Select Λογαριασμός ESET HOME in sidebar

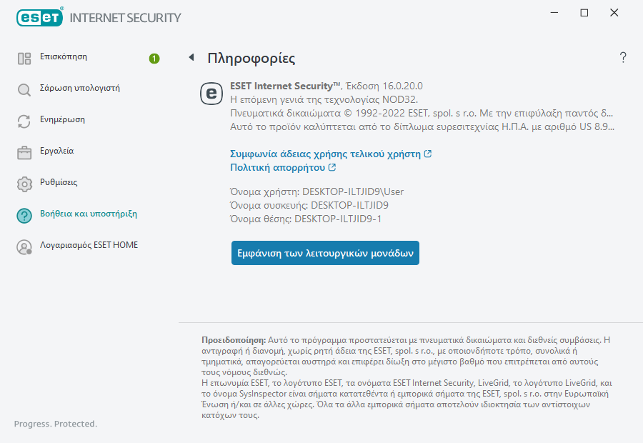(89, 245)
